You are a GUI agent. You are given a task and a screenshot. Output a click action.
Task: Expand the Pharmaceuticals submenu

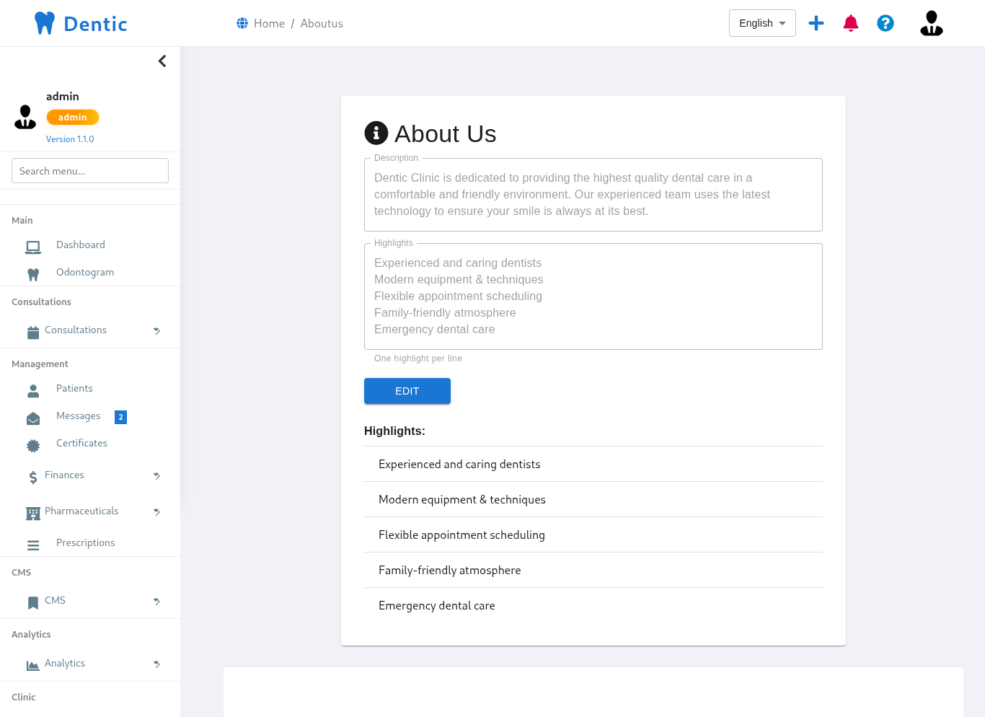(x=156, y=511)
